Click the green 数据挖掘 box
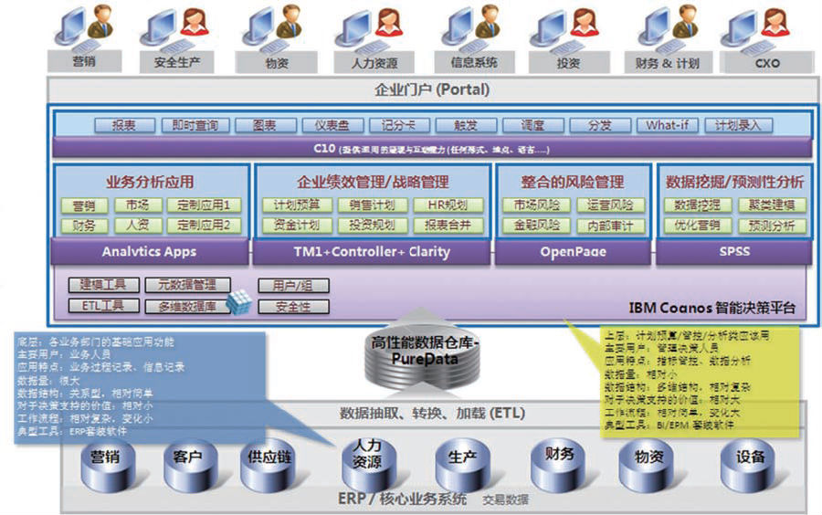The image size is (822, 515). (697, 205)
